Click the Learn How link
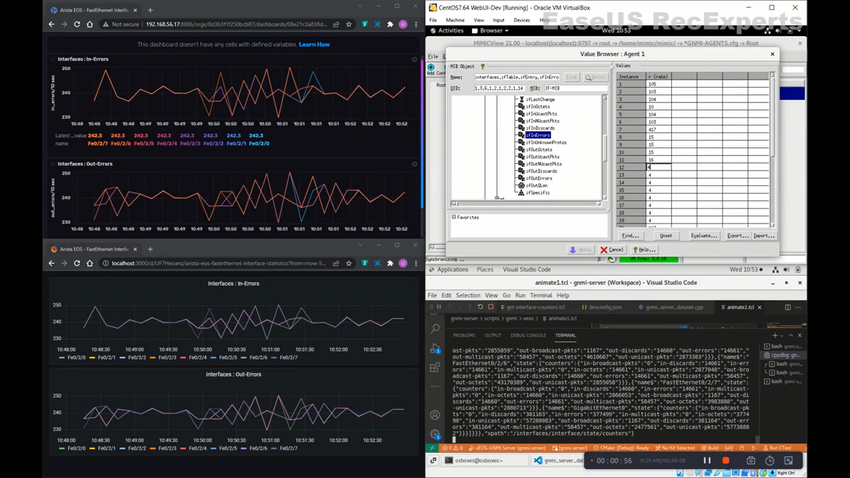The height and width of the screenshot is (478, 850). click(x=314, y=45)
